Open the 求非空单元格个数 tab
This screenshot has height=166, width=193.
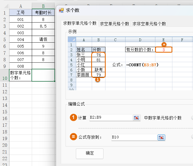(x=149, y=24)
